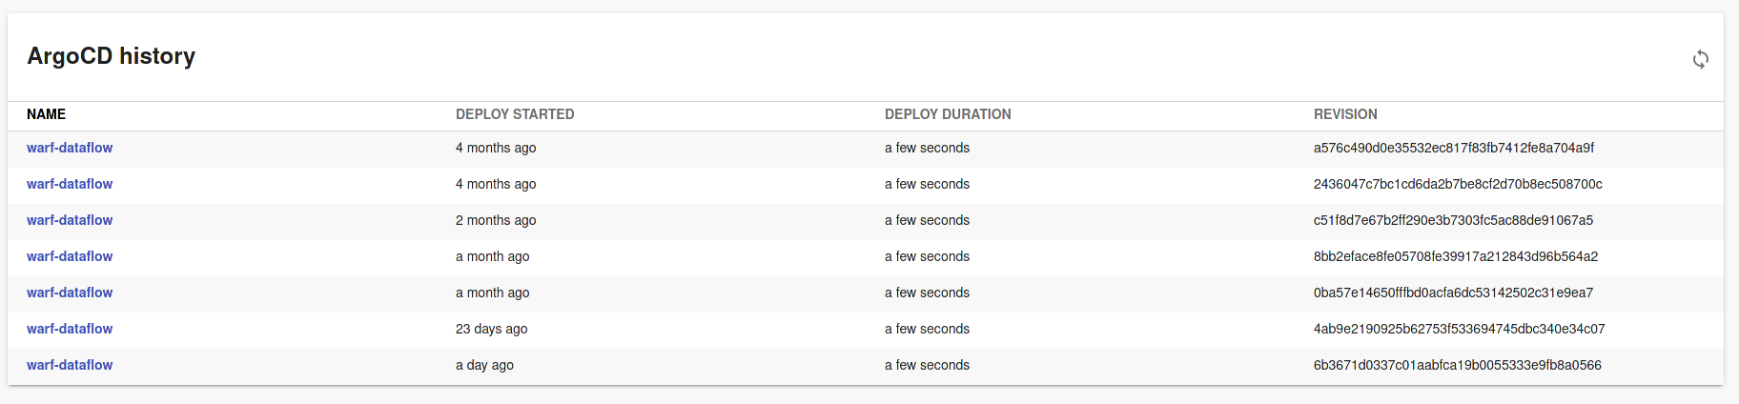Viewport: 1739px width, 404px height.
Task: Click the 'a day ago' deploy started cell
Action: click(484, 365)
